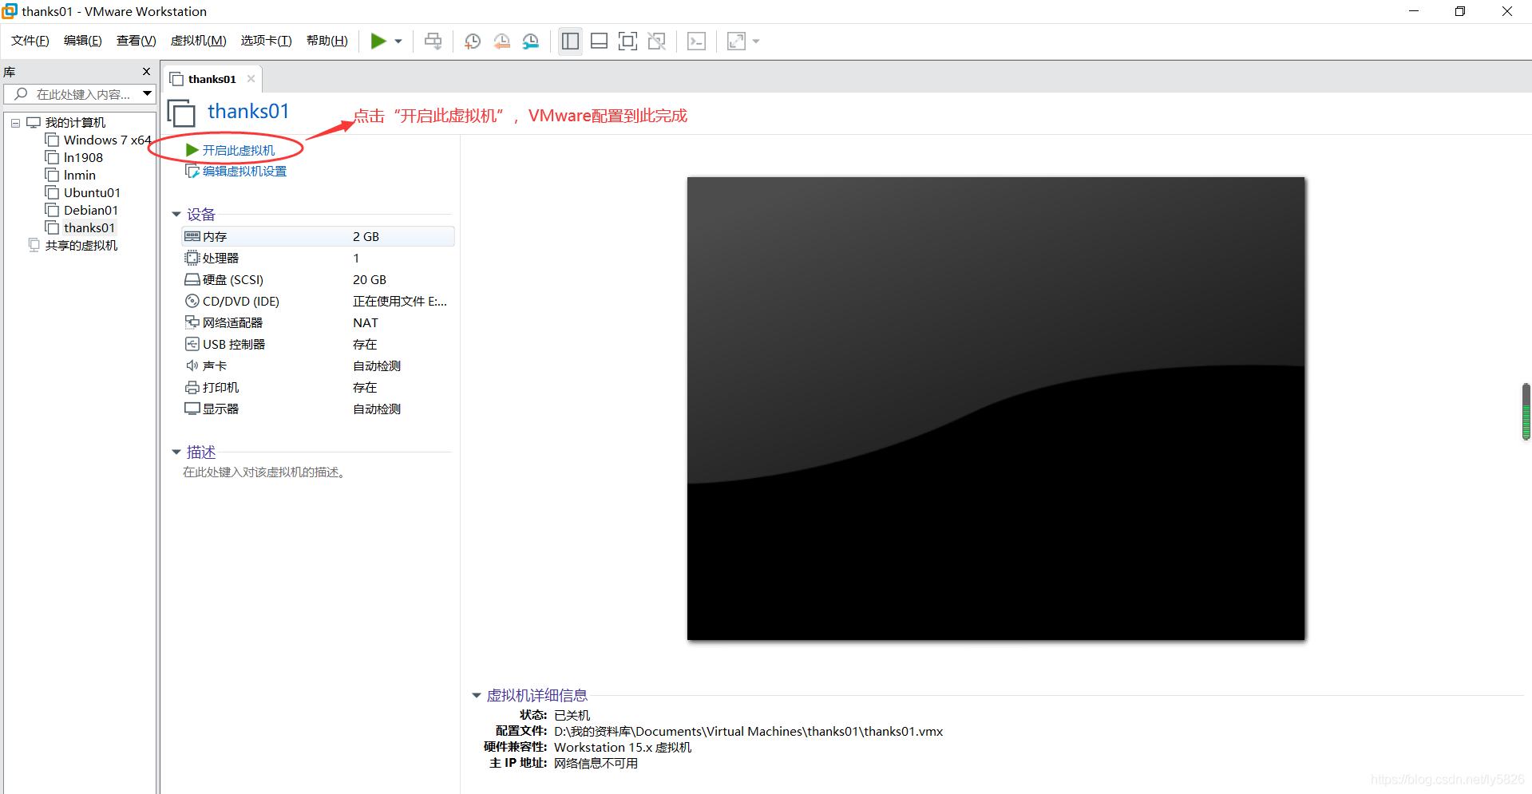1532x794 pixels.
Task: Click the 20 GB hard disk value
Action: [x=370, y=280]
